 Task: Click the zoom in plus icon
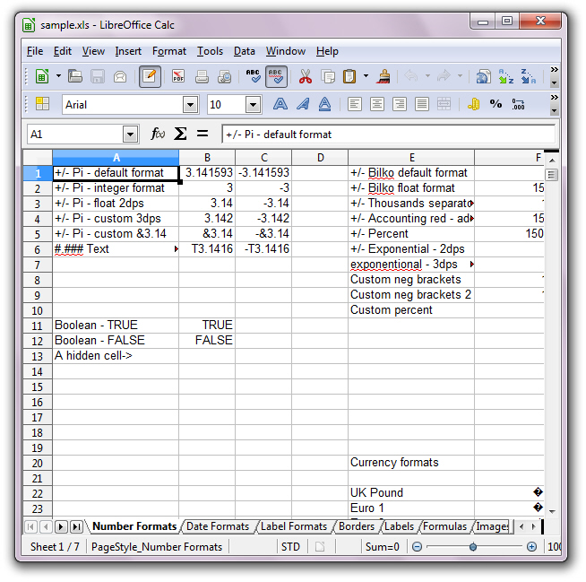[531, 547]
